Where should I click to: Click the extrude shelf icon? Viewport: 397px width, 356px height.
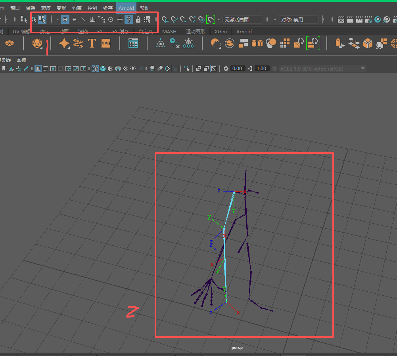tap(340, 43)
